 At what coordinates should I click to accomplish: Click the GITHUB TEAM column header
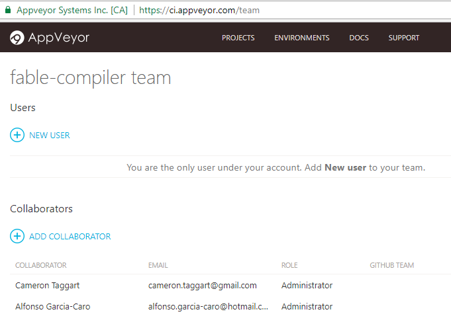tap(392, 265)
